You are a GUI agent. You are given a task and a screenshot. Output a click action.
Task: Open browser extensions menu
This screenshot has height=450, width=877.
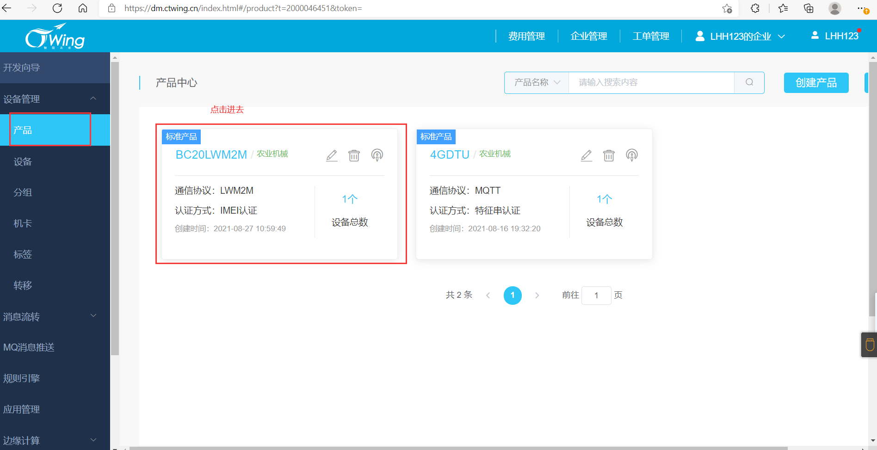(755, 8)
